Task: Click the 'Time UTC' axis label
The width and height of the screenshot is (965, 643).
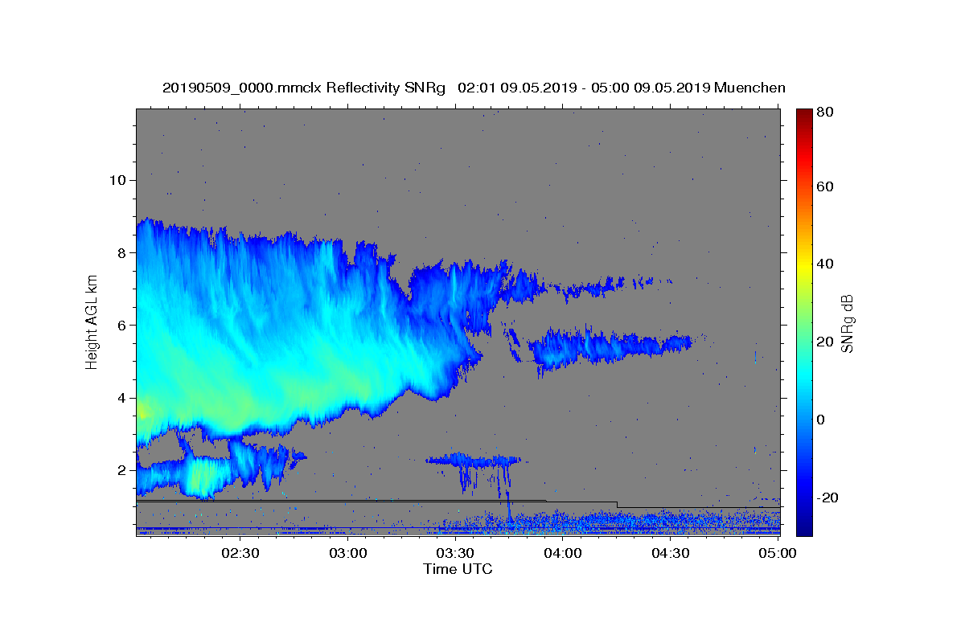Action: tap(458, 569)
